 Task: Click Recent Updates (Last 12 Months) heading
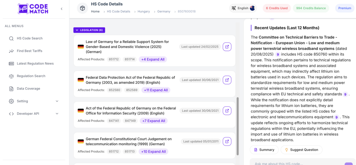tap(287, 28)
